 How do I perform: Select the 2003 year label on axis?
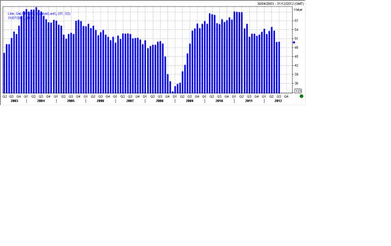[14, 101]
